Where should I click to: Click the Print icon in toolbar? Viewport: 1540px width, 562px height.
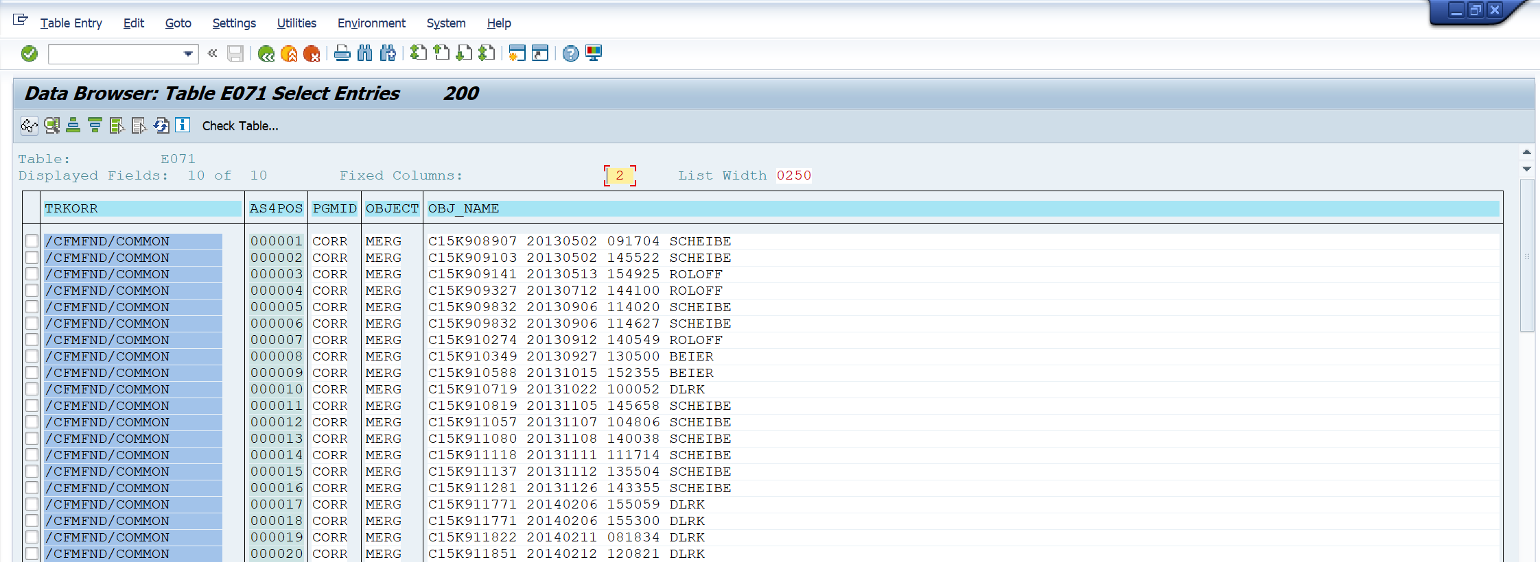click(x=342, y=53)
